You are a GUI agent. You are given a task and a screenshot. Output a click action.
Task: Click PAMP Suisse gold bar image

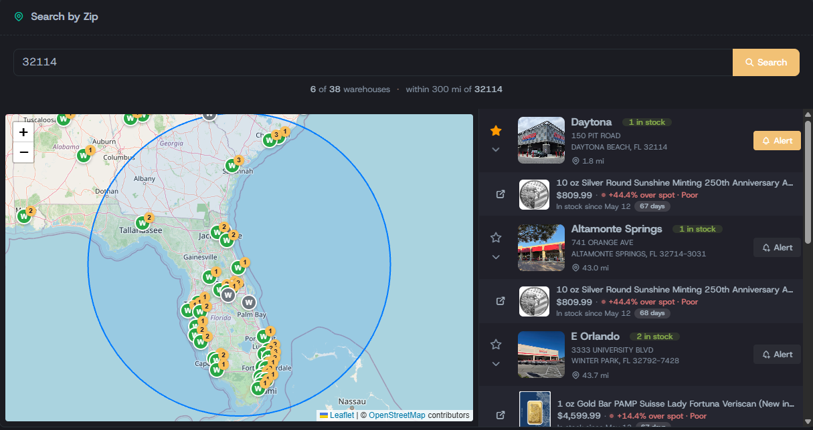pos(535,410)
